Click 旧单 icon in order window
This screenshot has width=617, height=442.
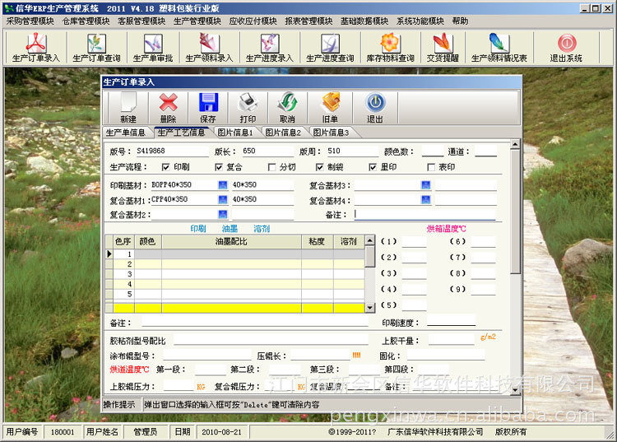(x=330, y=108)
